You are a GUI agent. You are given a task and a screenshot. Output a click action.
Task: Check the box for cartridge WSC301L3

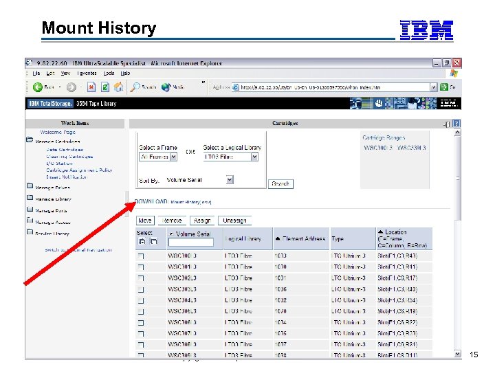(x=141, y=267)
